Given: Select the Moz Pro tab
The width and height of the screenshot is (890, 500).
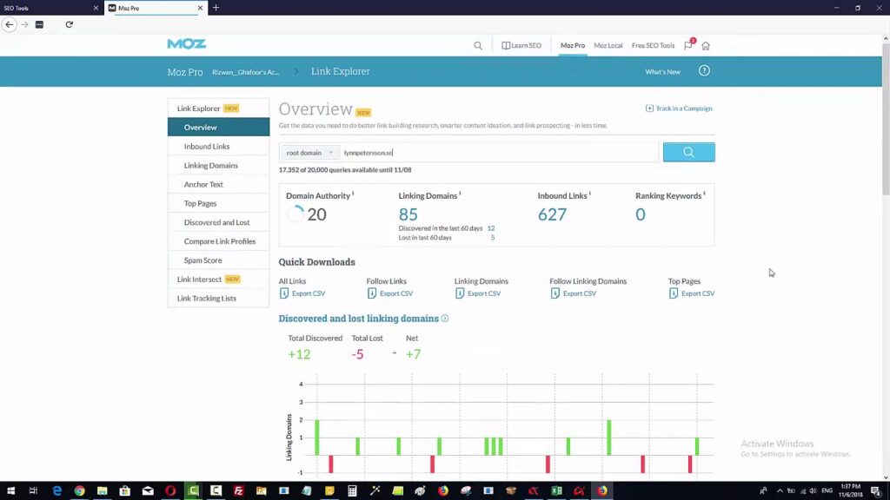Looking at the screenshot, I should (x=572, y=45).
